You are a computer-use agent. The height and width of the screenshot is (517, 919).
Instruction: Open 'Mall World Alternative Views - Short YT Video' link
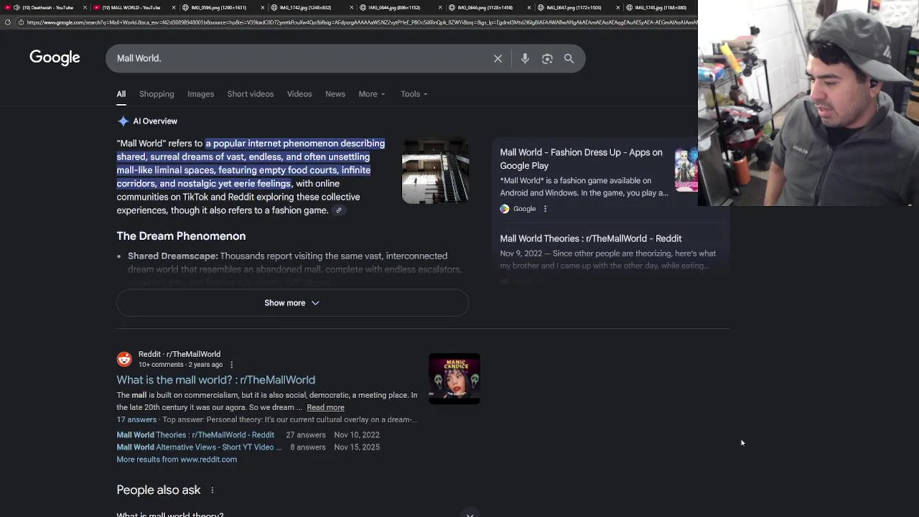coord(199,447)
